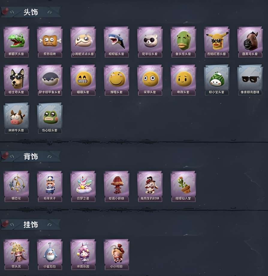
Task: Open the 头饰 section header
Action: click(x=31, y=12)
